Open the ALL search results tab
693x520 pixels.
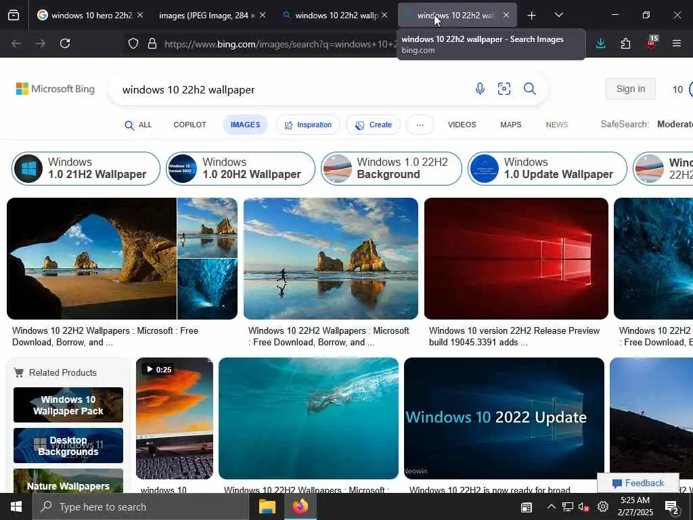click(x=138, y=125)
